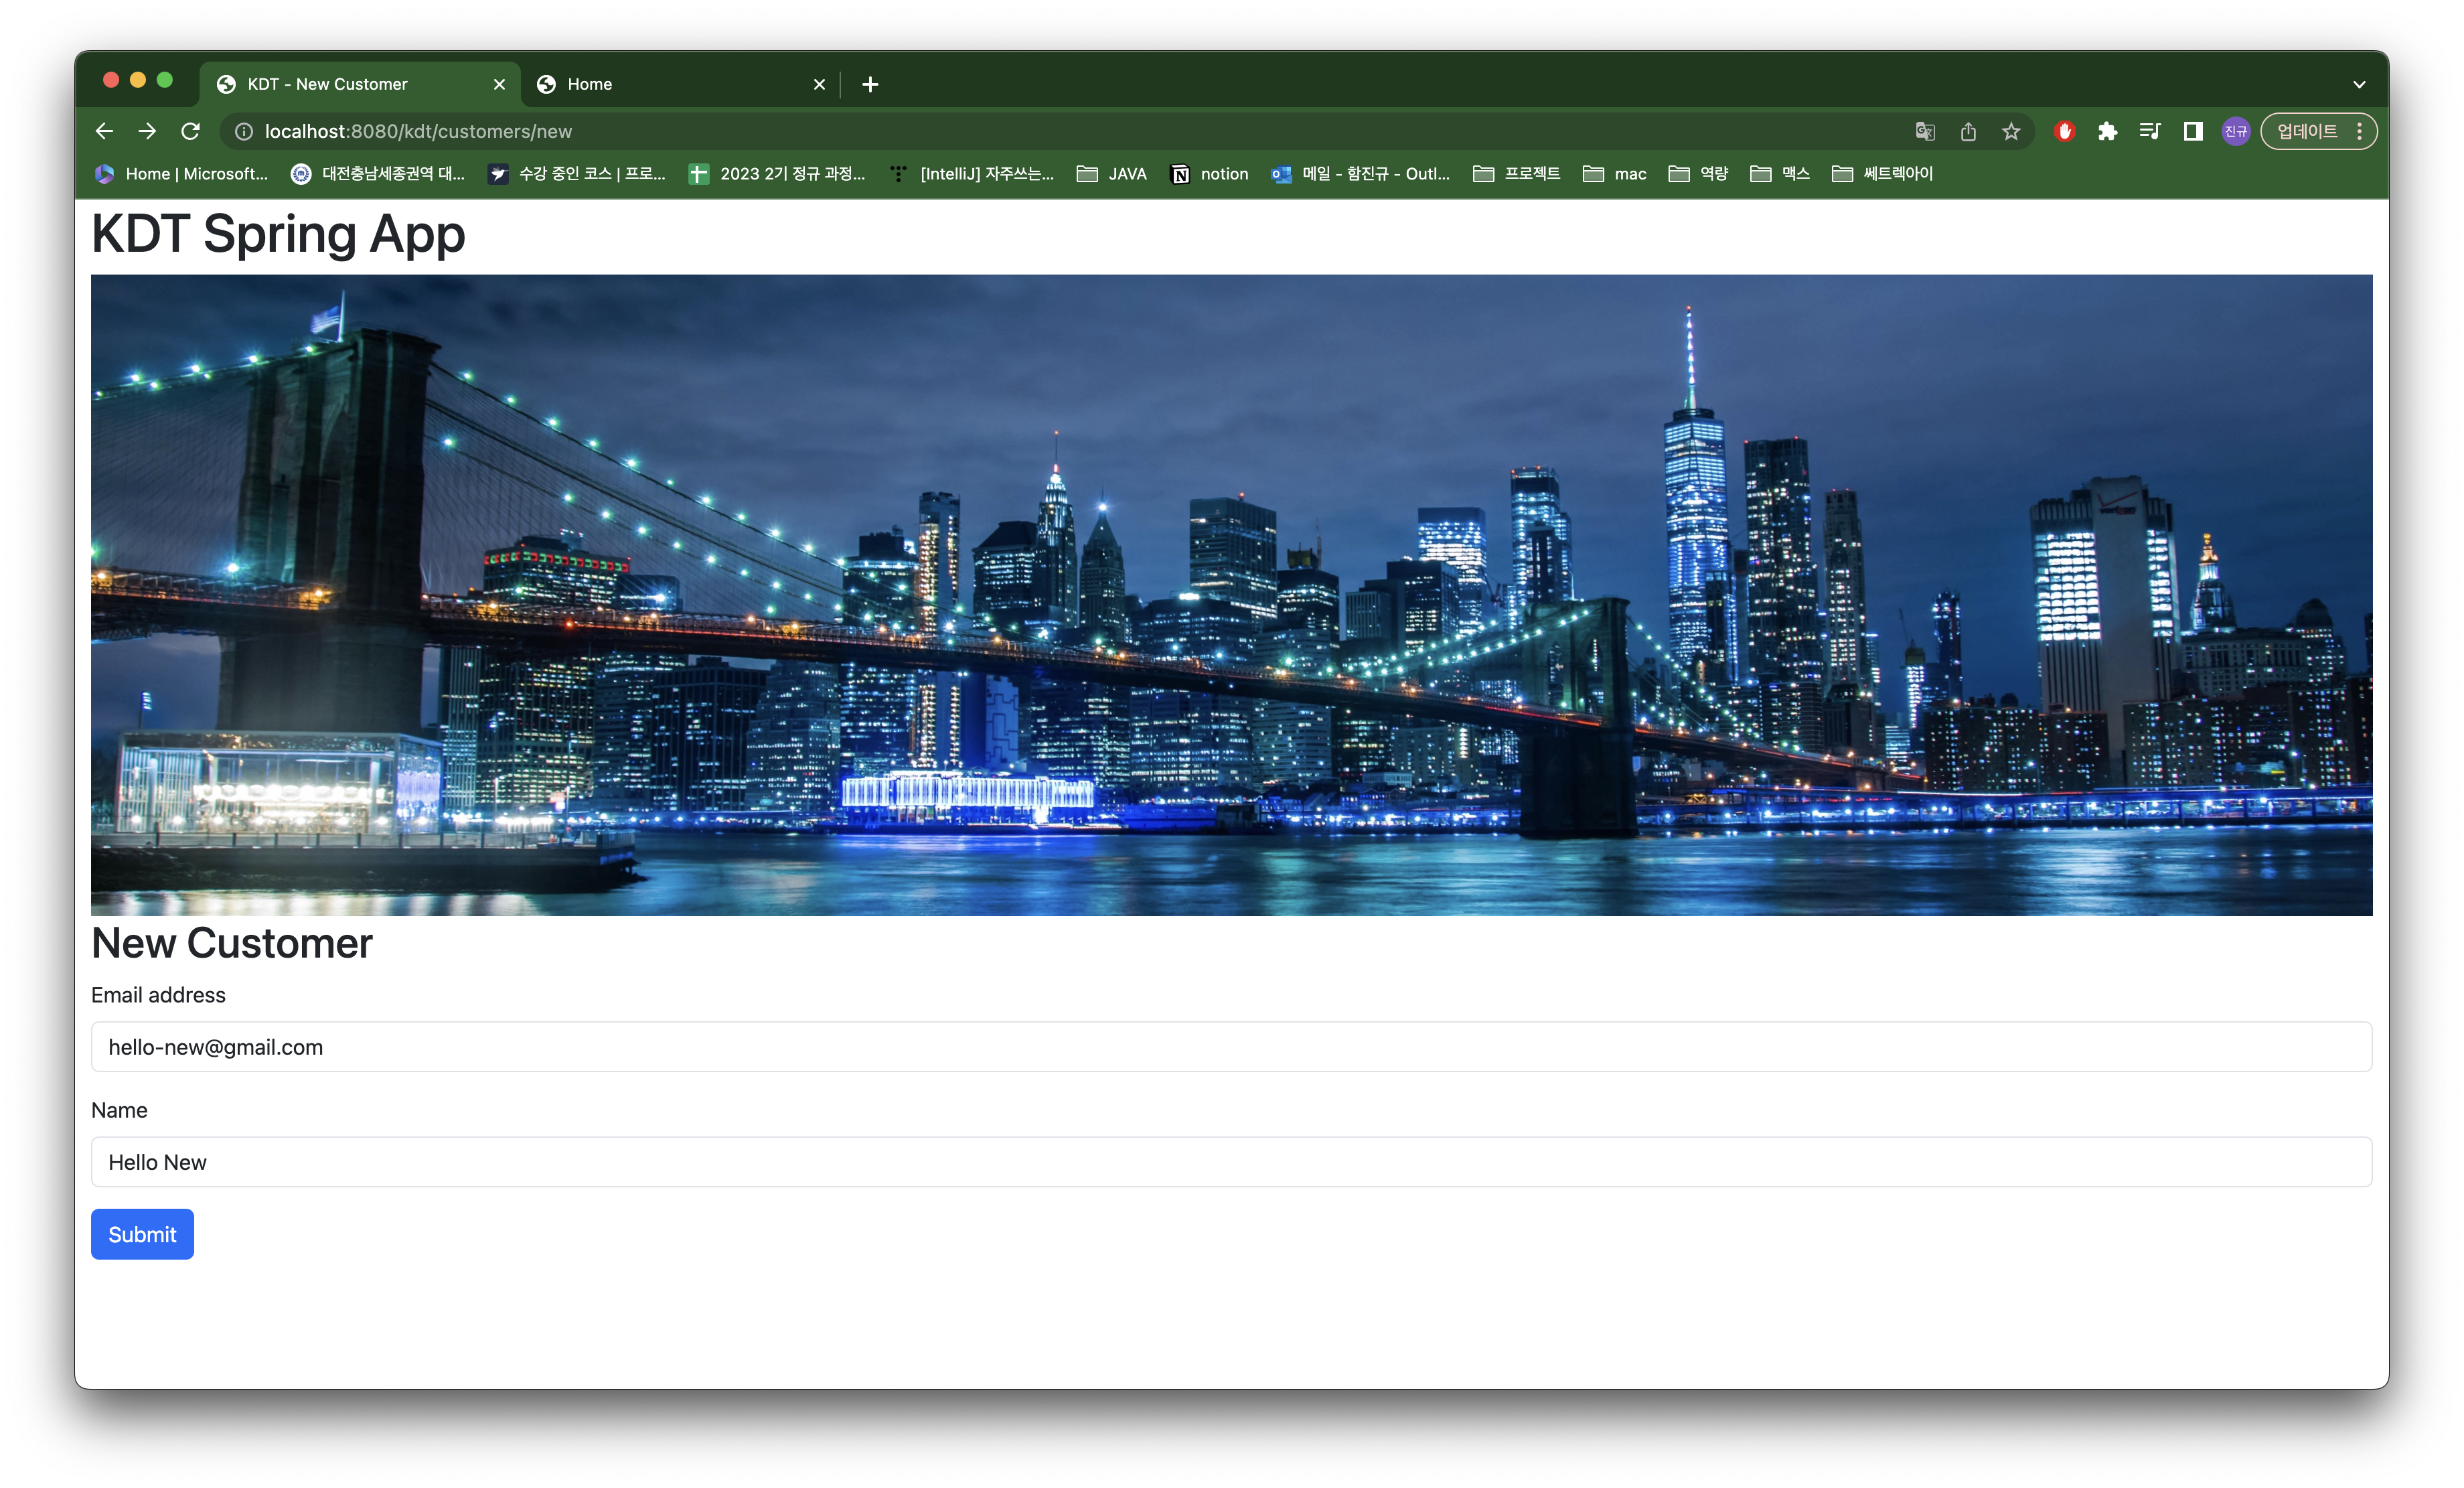Click the blue Submit button
The width and height of the screenshot is (2464, 1488).
142,1234
